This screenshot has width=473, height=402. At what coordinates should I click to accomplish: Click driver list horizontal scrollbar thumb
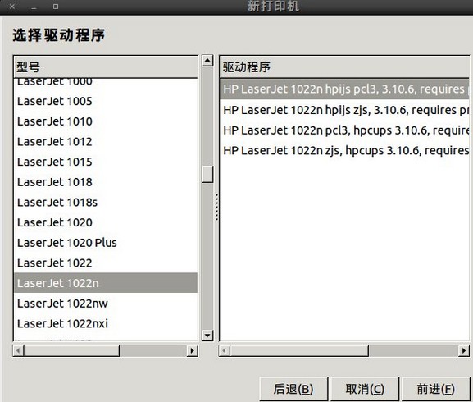pos(299,350)
